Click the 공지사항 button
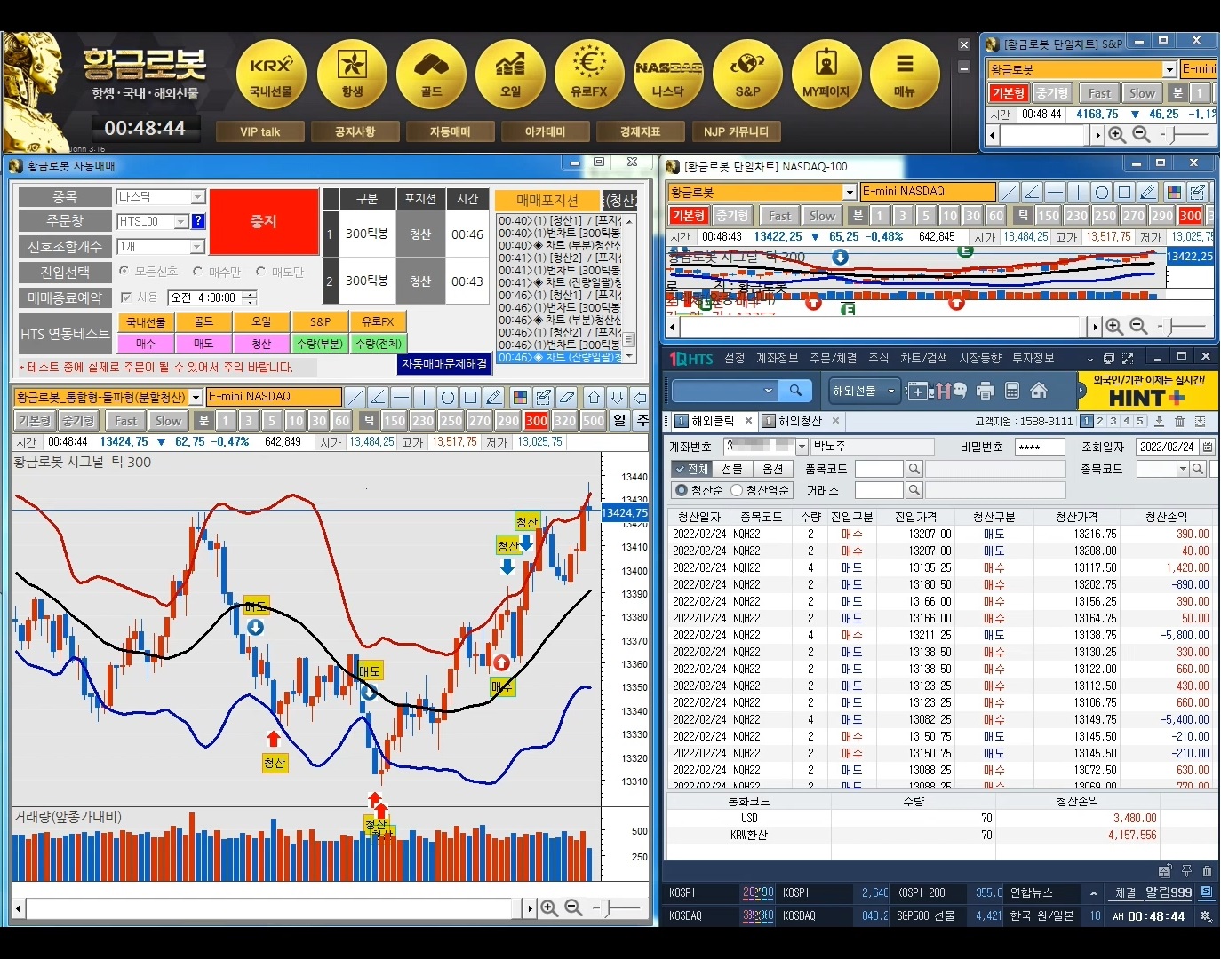The height and width of the screenshot is (959, 1221). click(355, 132)
